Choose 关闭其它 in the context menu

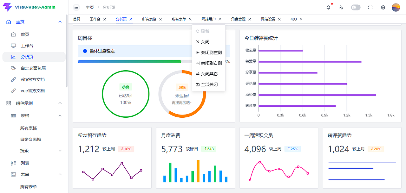point(209,74)
